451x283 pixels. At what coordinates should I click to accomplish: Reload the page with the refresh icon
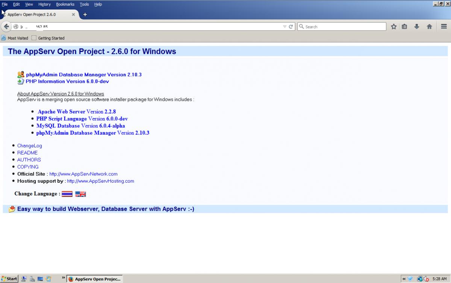point(291,27)
